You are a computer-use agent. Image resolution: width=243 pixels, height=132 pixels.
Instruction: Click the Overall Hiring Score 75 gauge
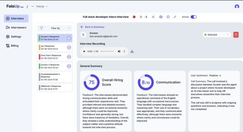92,82
